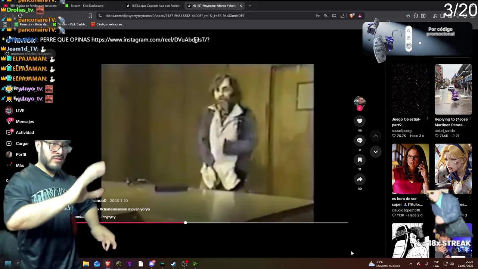Click the translate page icon in address bar
The width and height of the screenshot is (478, 269).
[326, 16]
